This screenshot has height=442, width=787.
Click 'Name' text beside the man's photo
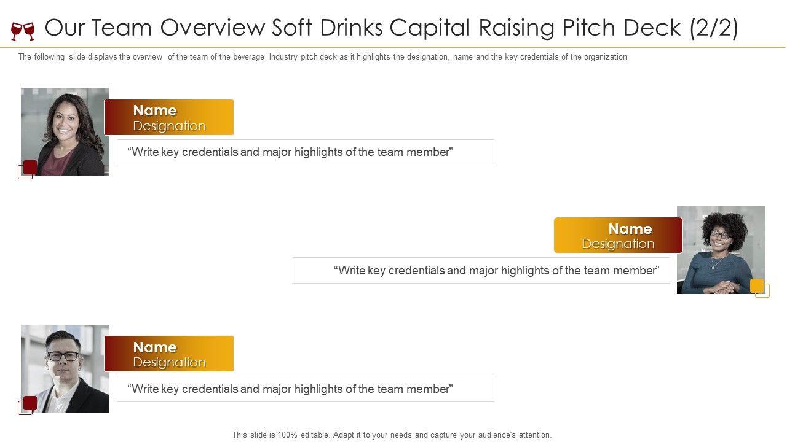tap(155, 347)
